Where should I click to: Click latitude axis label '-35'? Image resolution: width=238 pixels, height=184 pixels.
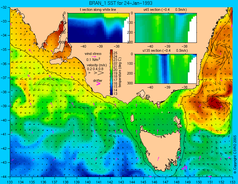click(4, 49)
